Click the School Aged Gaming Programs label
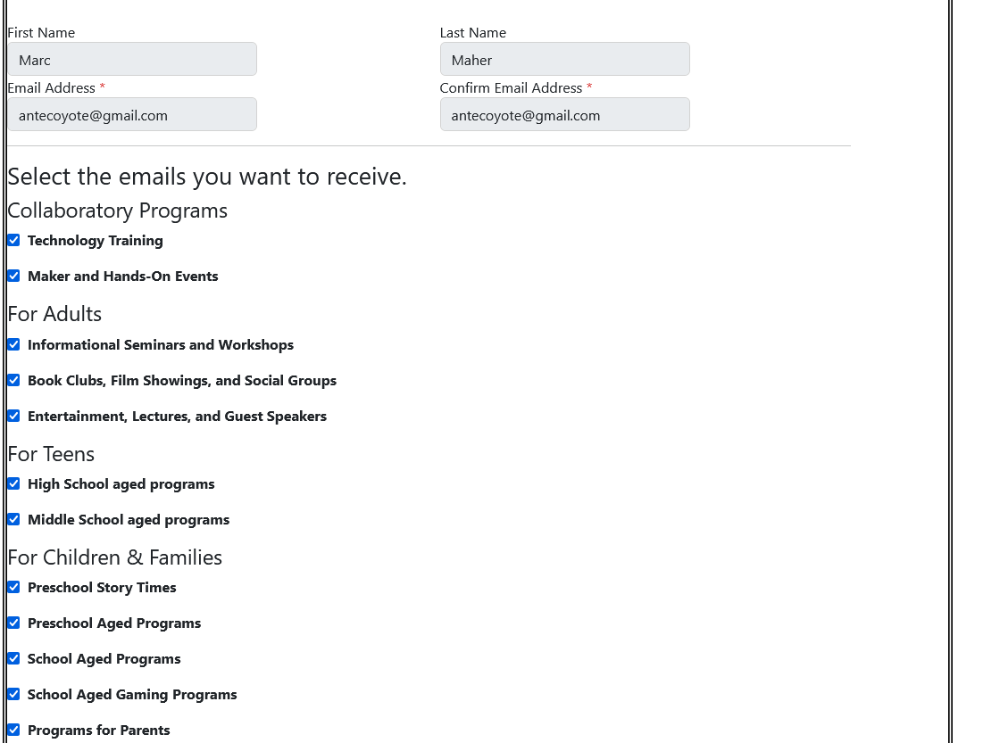The height and width of the screenshot is (743, 983). (132, 695)
